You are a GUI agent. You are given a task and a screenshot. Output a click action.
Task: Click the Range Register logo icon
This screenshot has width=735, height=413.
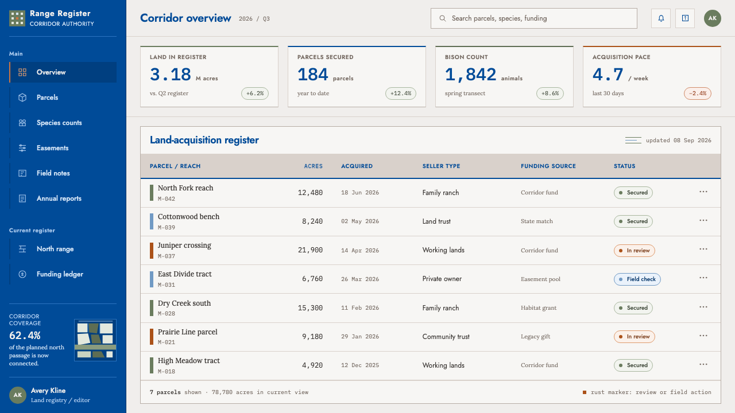tap(17, 18)
